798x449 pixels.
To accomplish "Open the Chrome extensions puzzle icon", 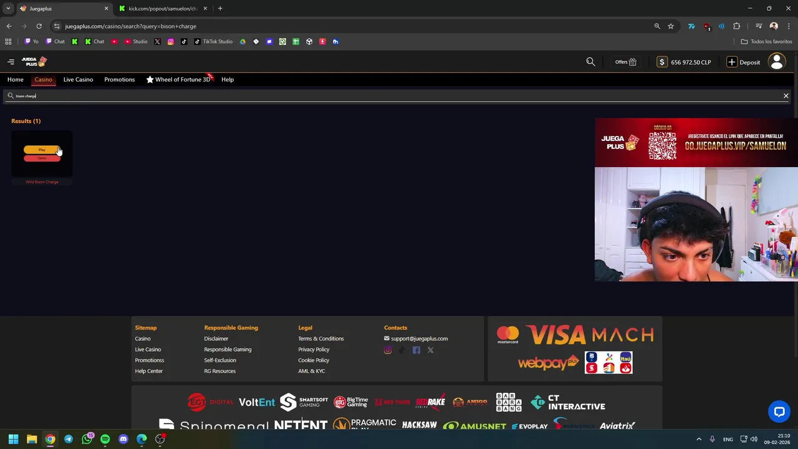I will point(737,26).
